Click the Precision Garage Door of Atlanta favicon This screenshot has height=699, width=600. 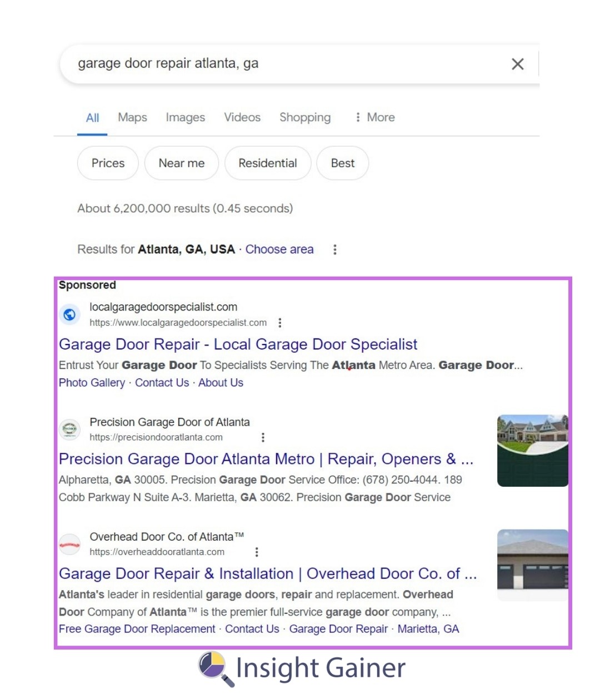point(69,430)
